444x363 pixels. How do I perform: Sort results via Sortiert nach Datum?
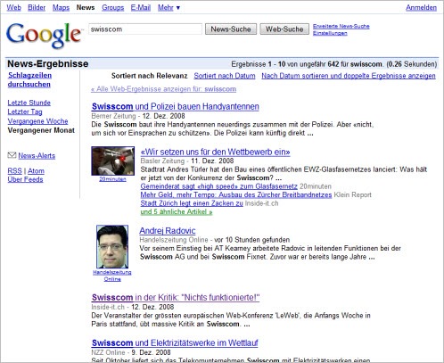[x=225, y=76]
